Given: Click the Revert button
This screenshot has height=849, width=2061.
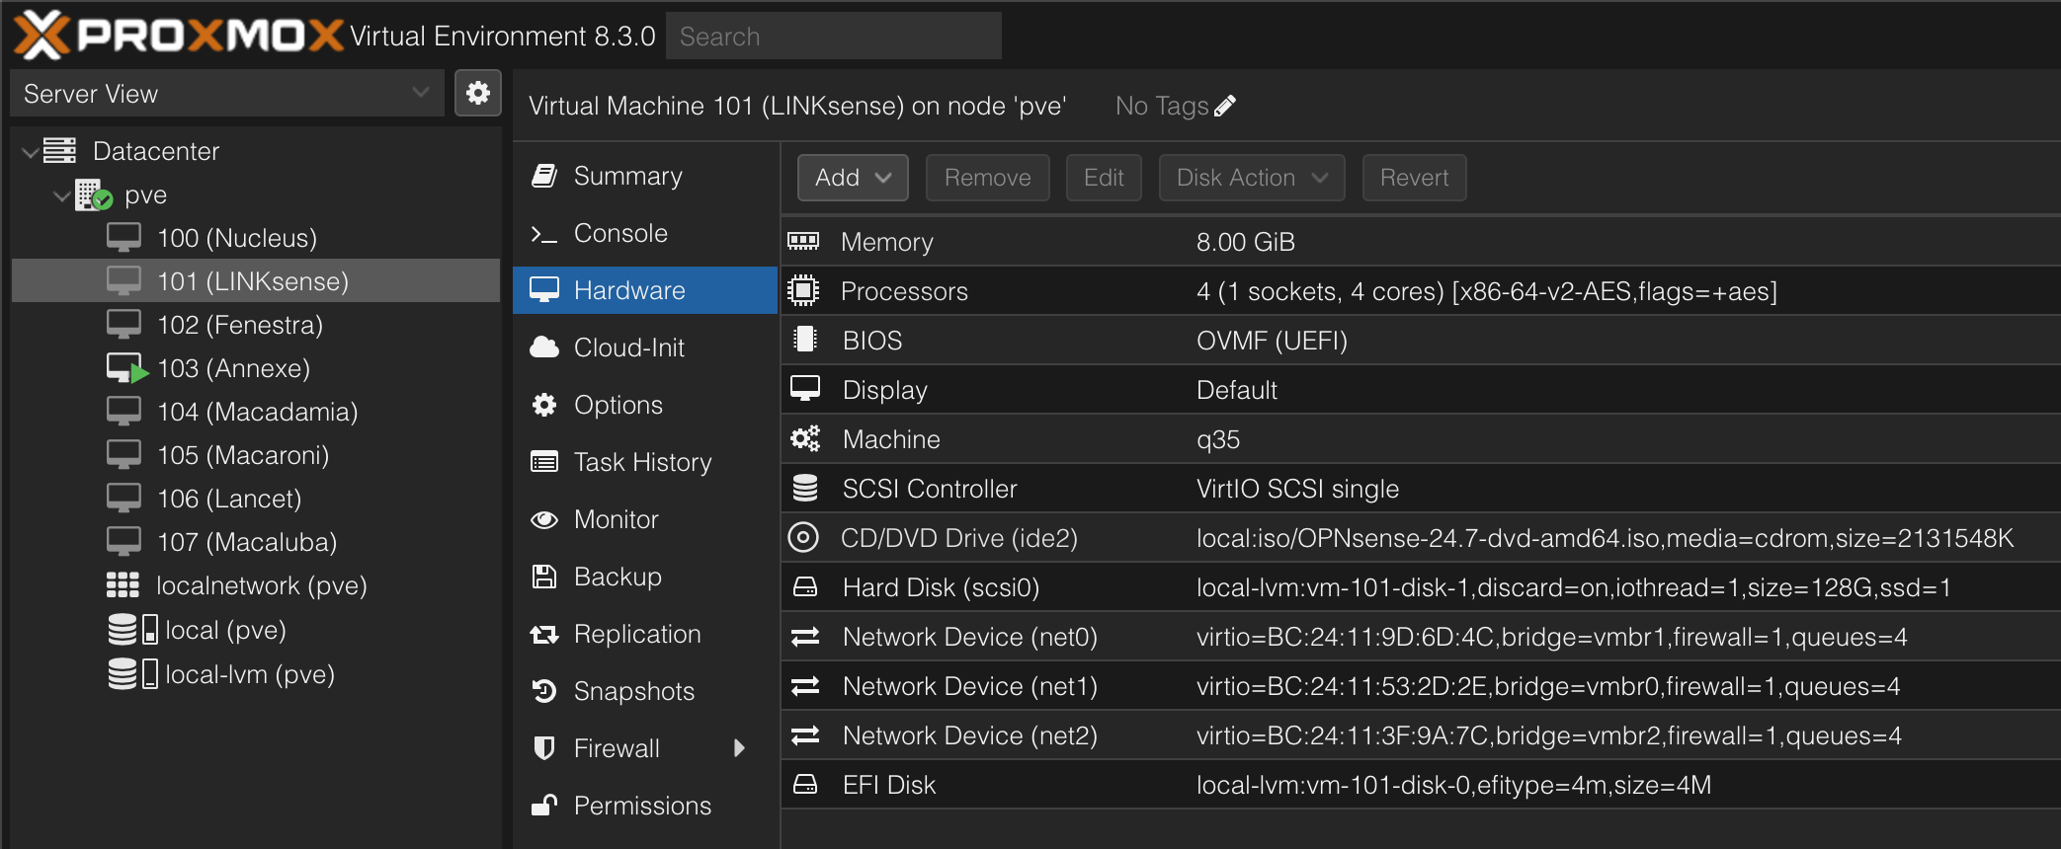Looking at the screenshot, I should tap(1414, 178).
